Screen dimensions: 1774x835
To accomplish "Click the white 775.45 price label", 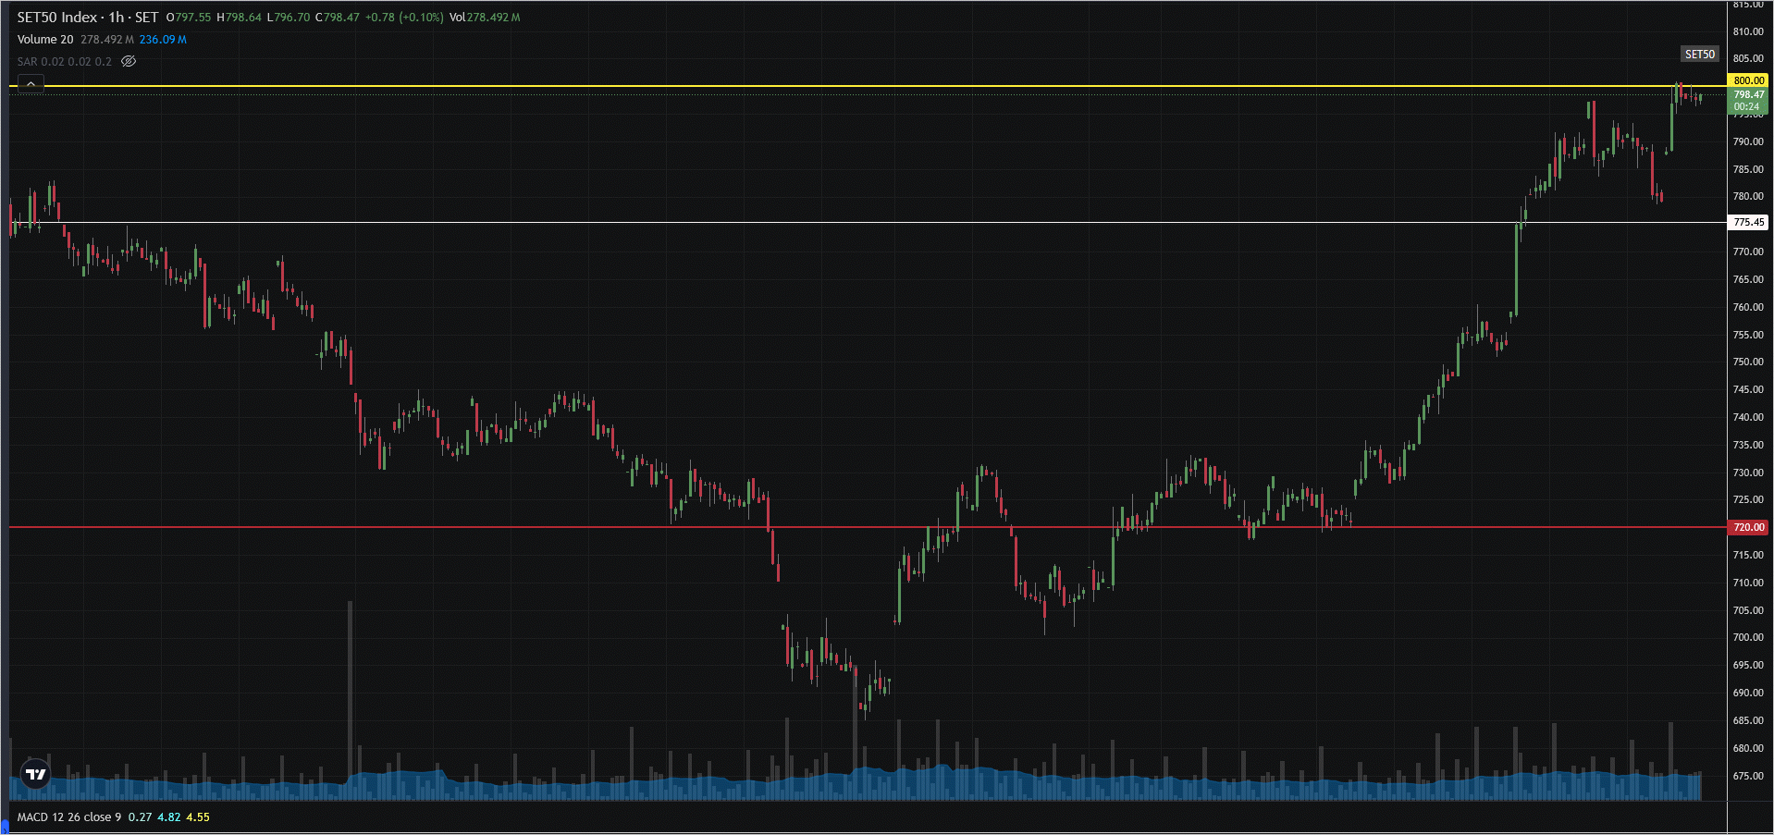I will point(1748,222).
